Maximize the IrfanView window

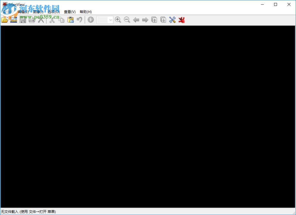point(276,4)
